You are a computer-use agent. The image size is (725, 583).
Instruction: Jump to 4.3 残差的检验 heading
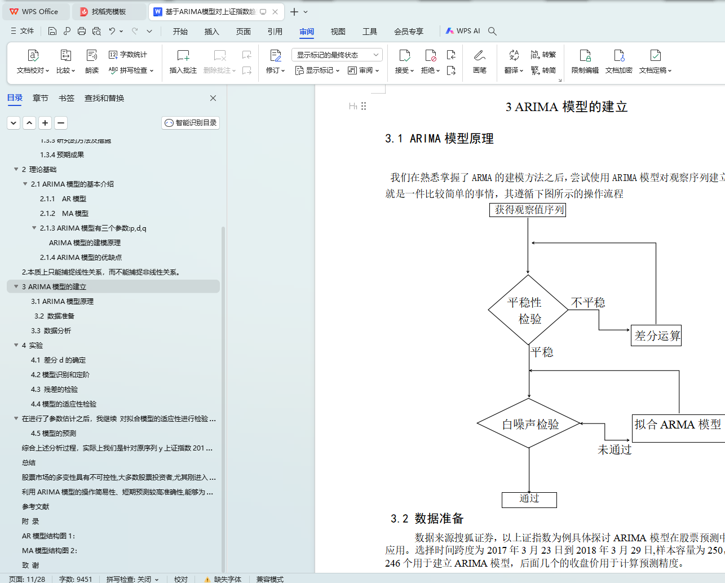point(54,389)
